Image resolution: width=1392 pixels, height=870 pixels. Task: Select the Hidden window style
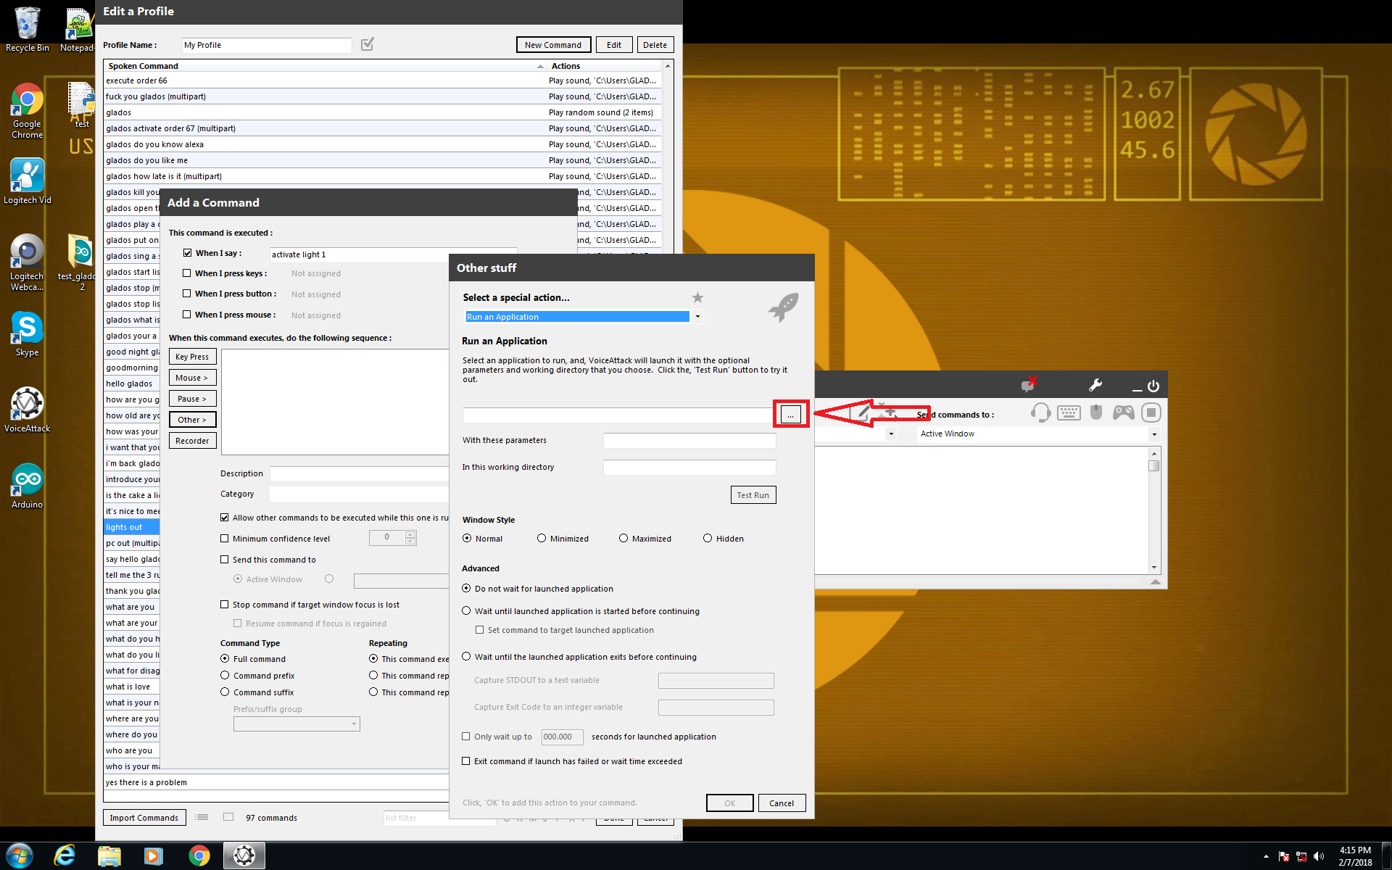pos(708,539)
